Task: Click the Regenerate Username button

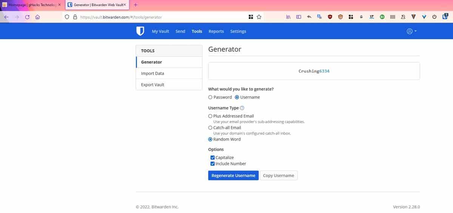Action: click(233, 176)
